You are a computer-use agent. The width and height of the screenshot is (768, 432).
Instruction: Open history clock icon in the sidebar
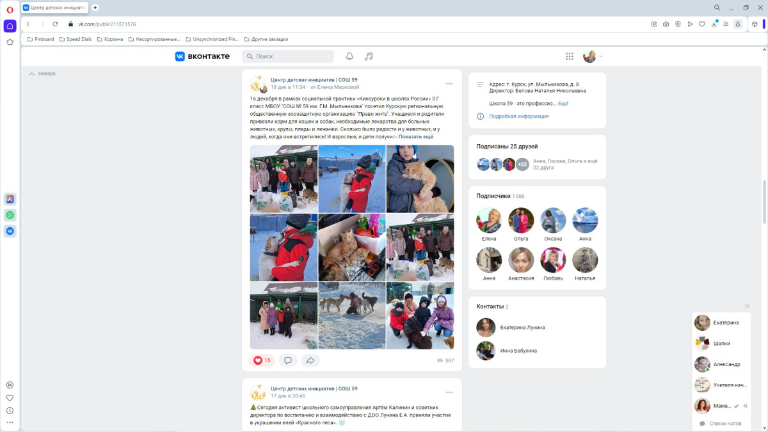pos(10,410)
